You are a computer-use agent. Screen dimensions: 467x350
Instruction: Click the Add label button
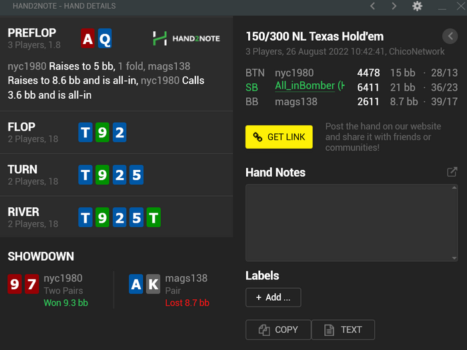coord(273,297)
